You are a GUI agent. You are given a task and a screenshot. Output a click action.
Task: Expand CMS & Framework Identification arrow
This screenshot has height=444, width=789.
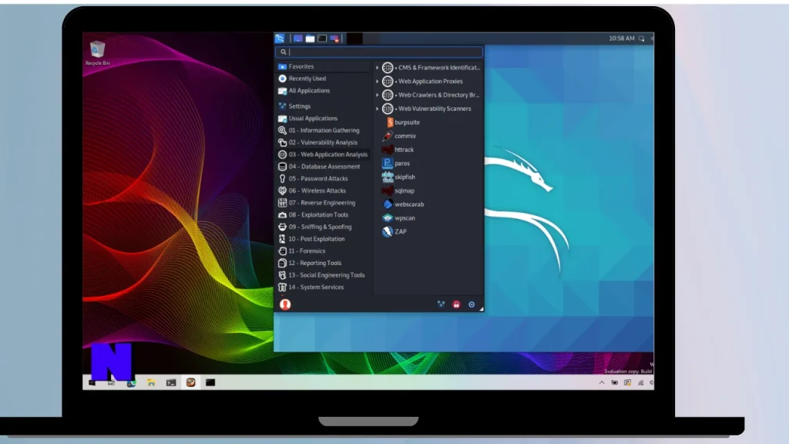click(x=377, y=68)
